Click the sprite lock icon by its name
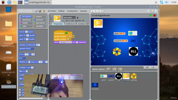178x100 pixels. [x=78, y=17]
